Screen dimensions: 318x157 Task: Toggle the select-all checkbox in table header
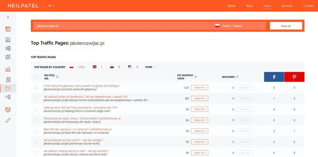36,77
